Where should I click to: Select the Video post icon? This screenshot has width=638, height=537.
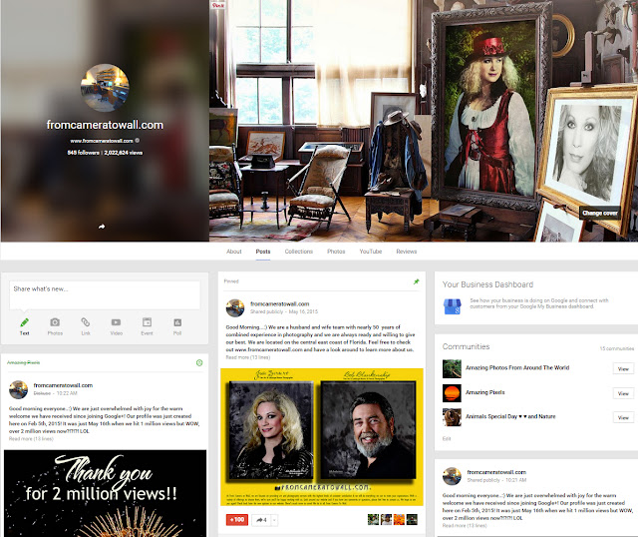pyautogui.click(x=116, y=322)
